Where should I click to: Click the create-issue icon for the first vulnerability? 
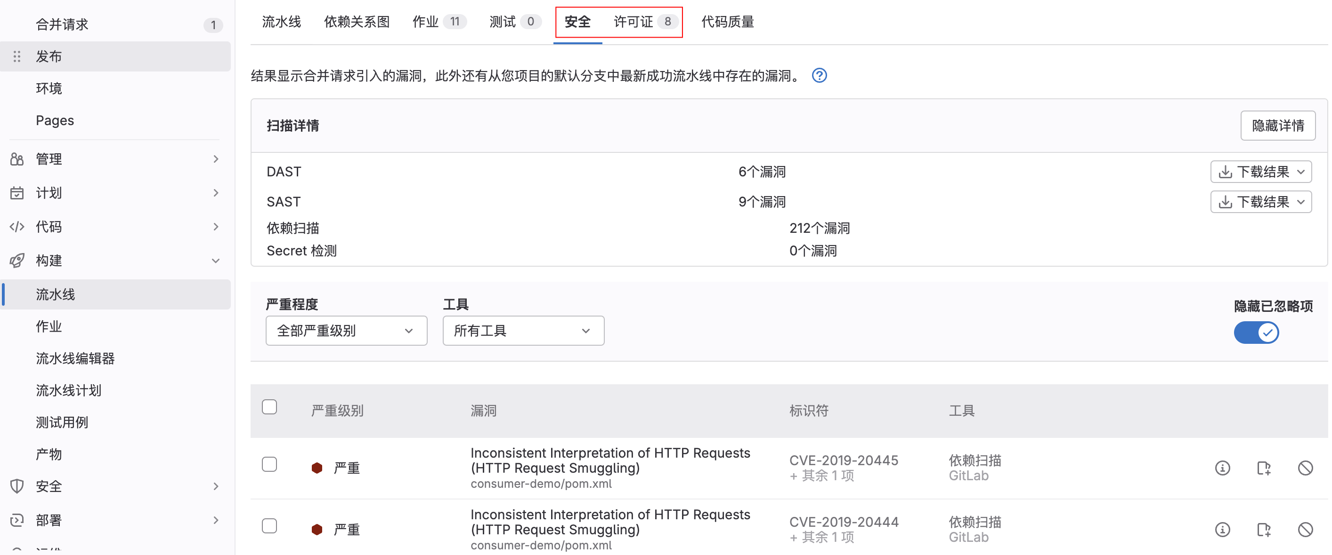click(1265, 468)
